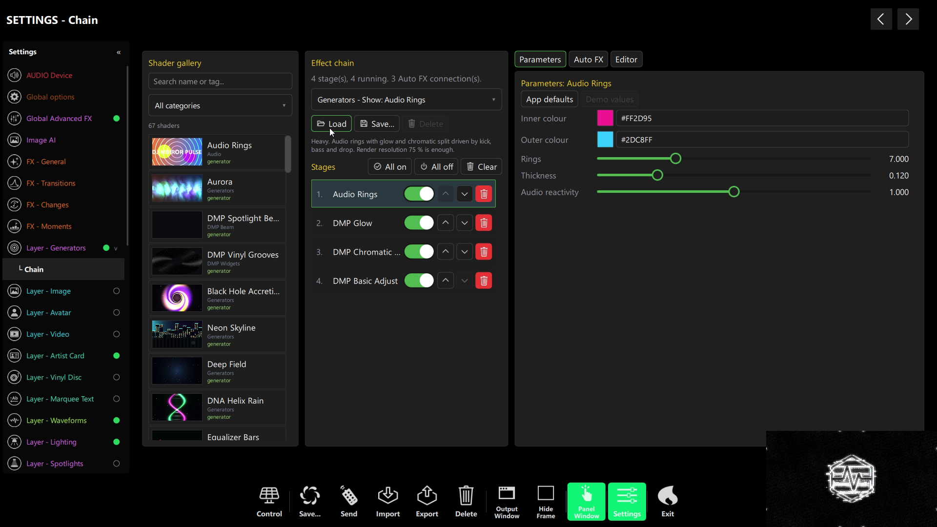Open the Output Window icon

tap(507, 493)
